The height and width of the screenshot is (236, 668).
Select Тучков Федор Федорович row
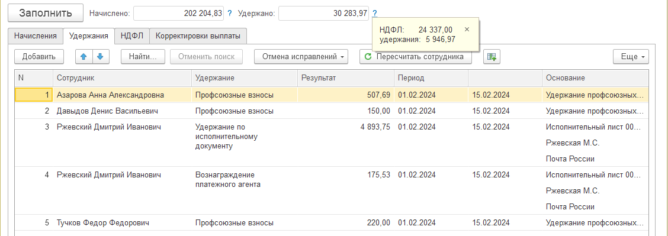[x=332, y=223]
